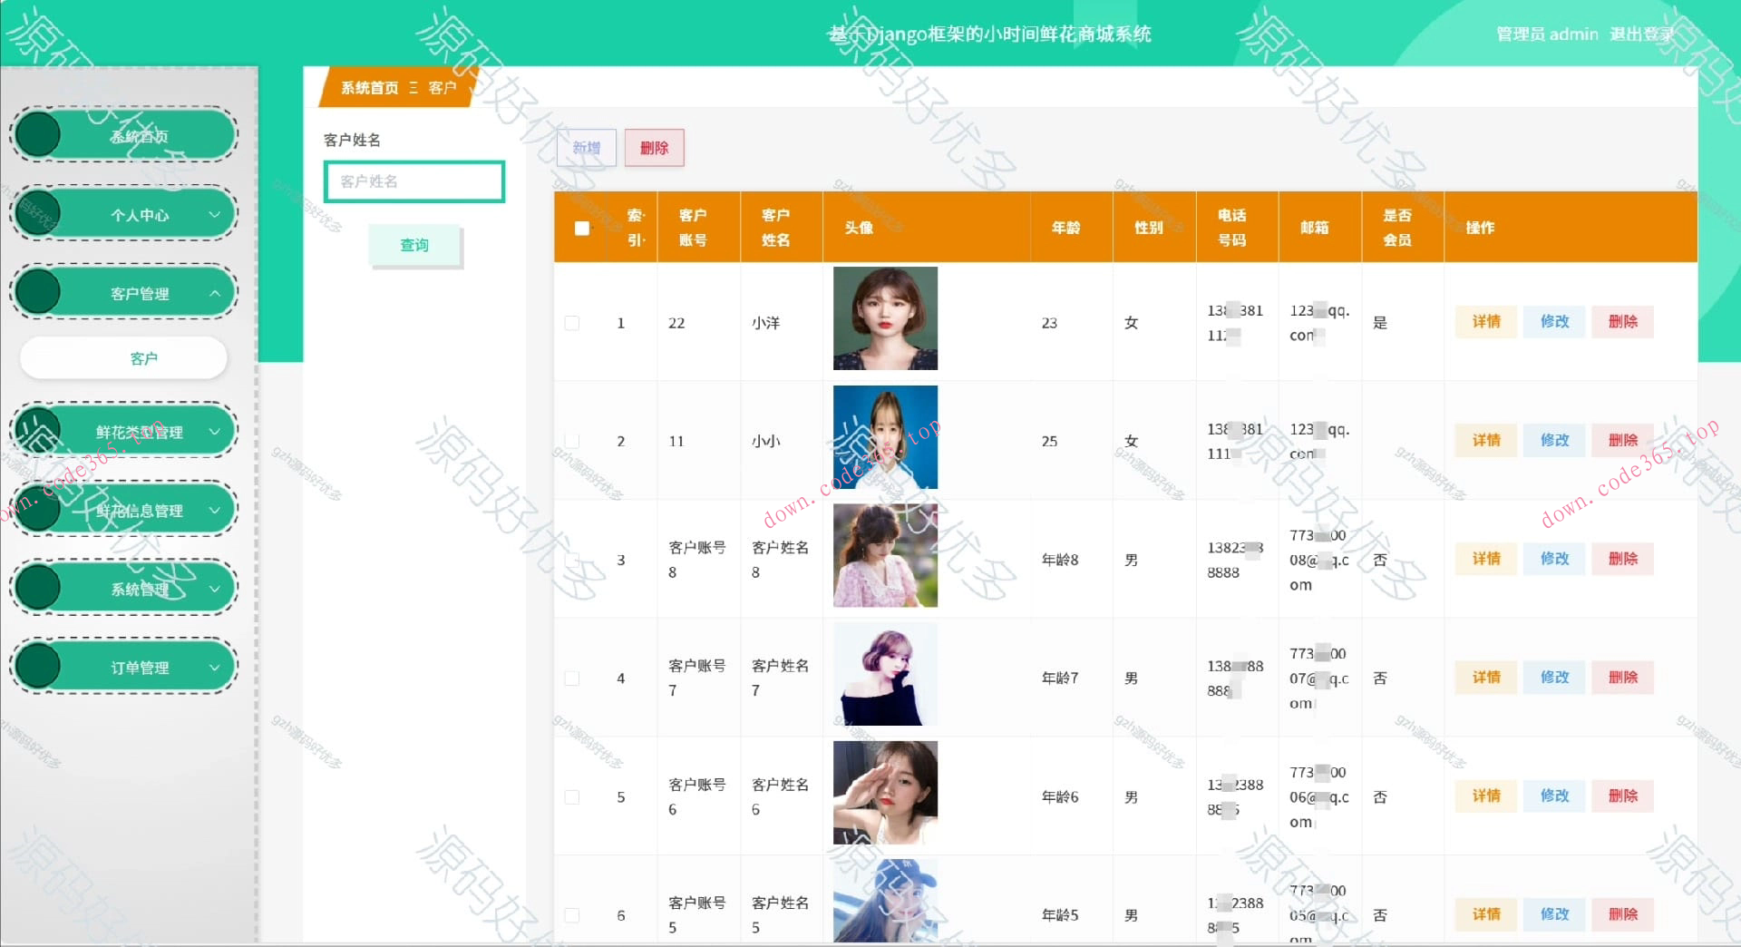Open avatar thumbnail of customer 小洋
Screen dimensions: 1741x947
point(885,318)
